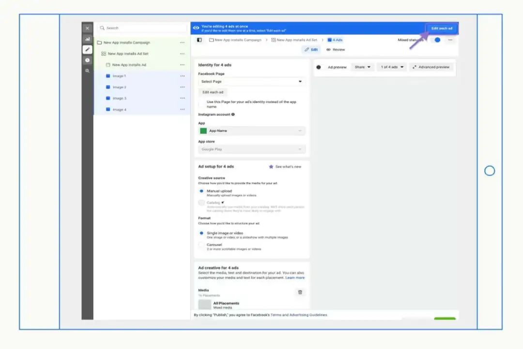Click the magnifier zoom icon in sidebar
This screenshot has height=349, width=523.
click(x=87, y=71)
